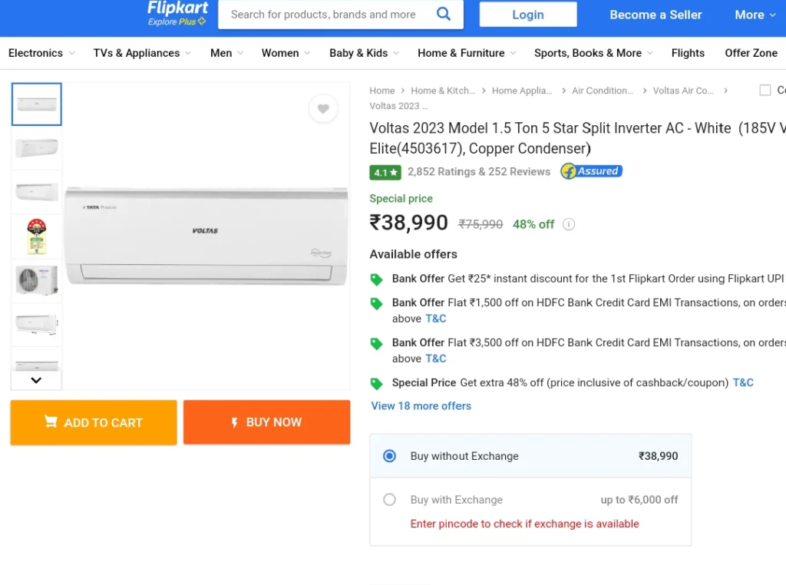This screenshot has height=585, width=786.
Task: Click BUY NOW button
Action: coord(266,422)
